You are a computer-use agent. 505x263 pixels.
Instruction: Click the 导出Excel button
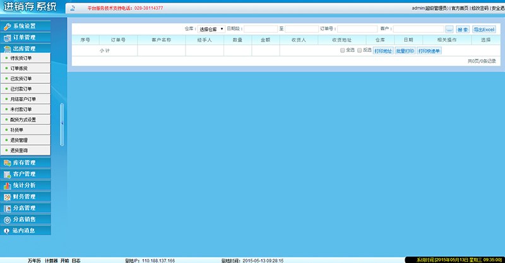pyautogui.click(x=484, y=29)
